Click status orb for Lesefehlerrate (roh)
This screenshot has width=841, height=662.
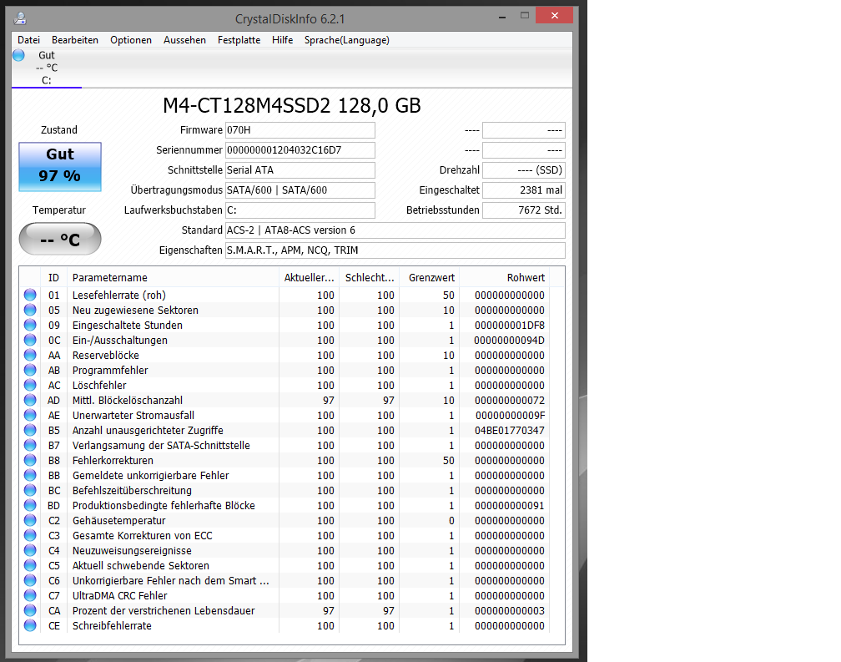(30, 295)
